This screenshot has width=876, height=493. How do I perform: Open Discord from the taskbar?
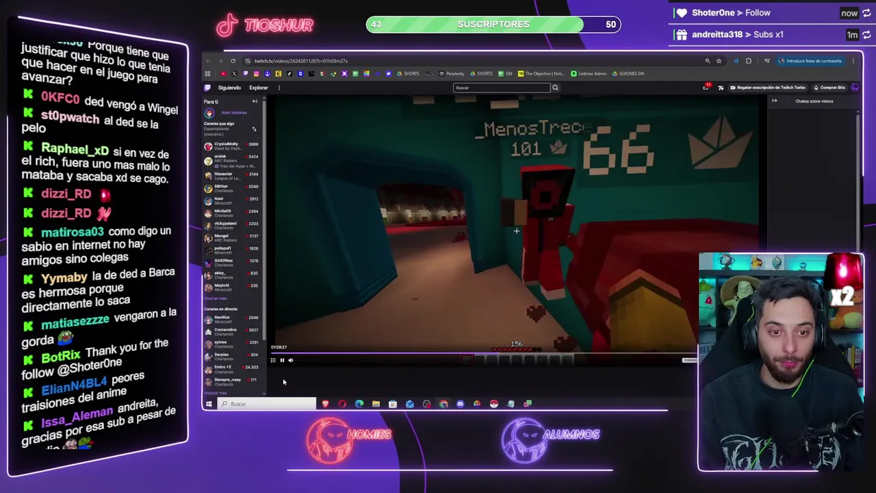pyautogui.click(x=460, y=404)
